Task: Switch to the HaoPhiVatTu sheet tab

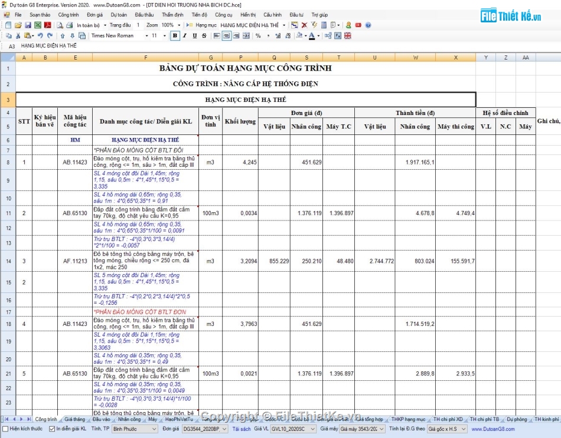Action: point(179,419)
